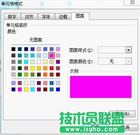Open the 图案颜色 dropdown arrow
The image size is (140, 135).
tap(128, 61)
